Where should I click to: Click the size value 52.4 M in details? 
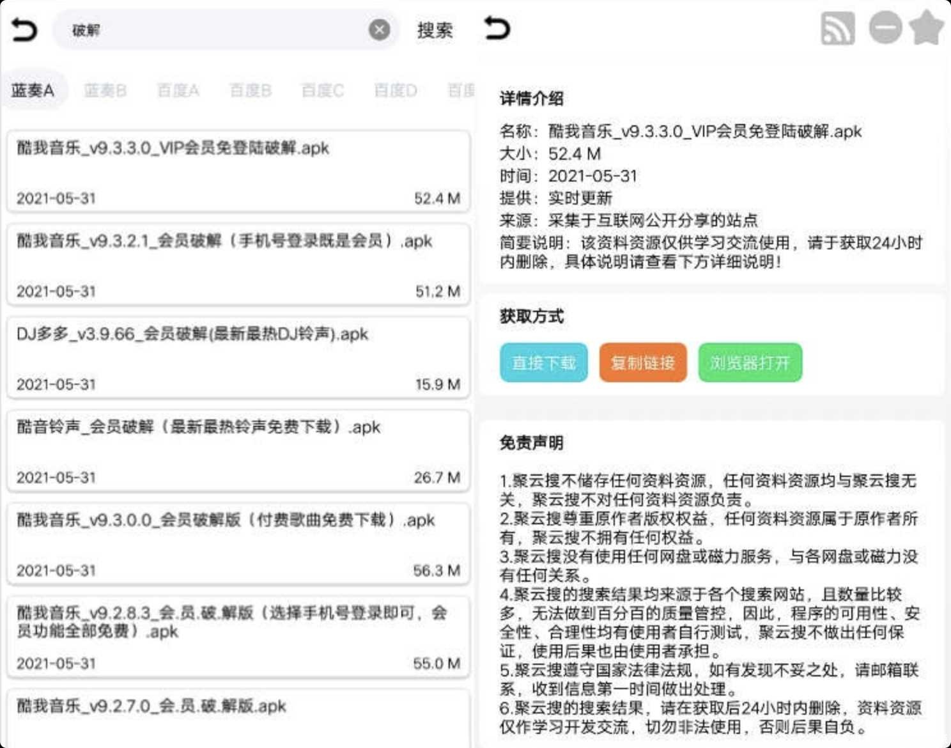coord(575,154)
